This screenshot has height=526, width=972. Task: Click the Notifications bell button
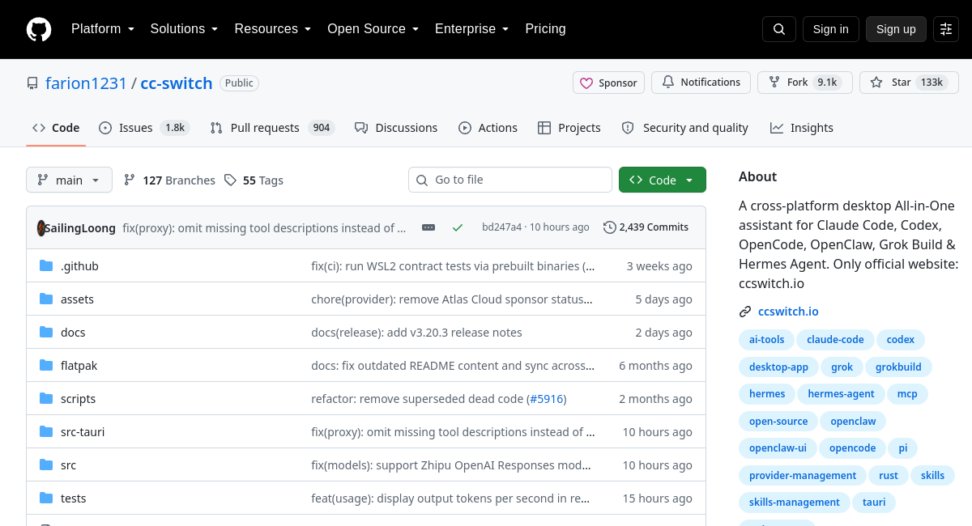(x=701, y=83)
